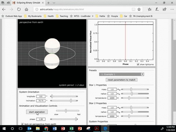Toggle lock on perspective from earth checkbox

22,124
